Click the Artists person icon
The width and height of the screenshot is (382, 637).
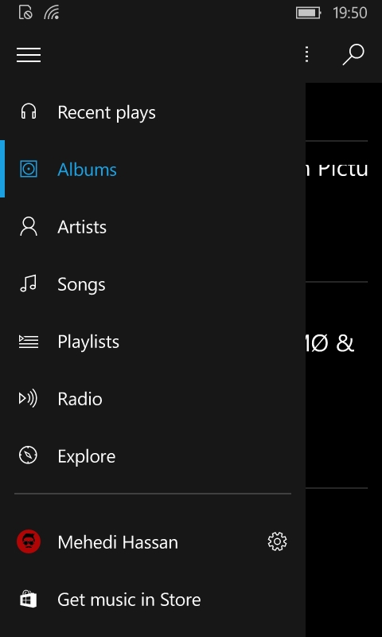point(29,226)
